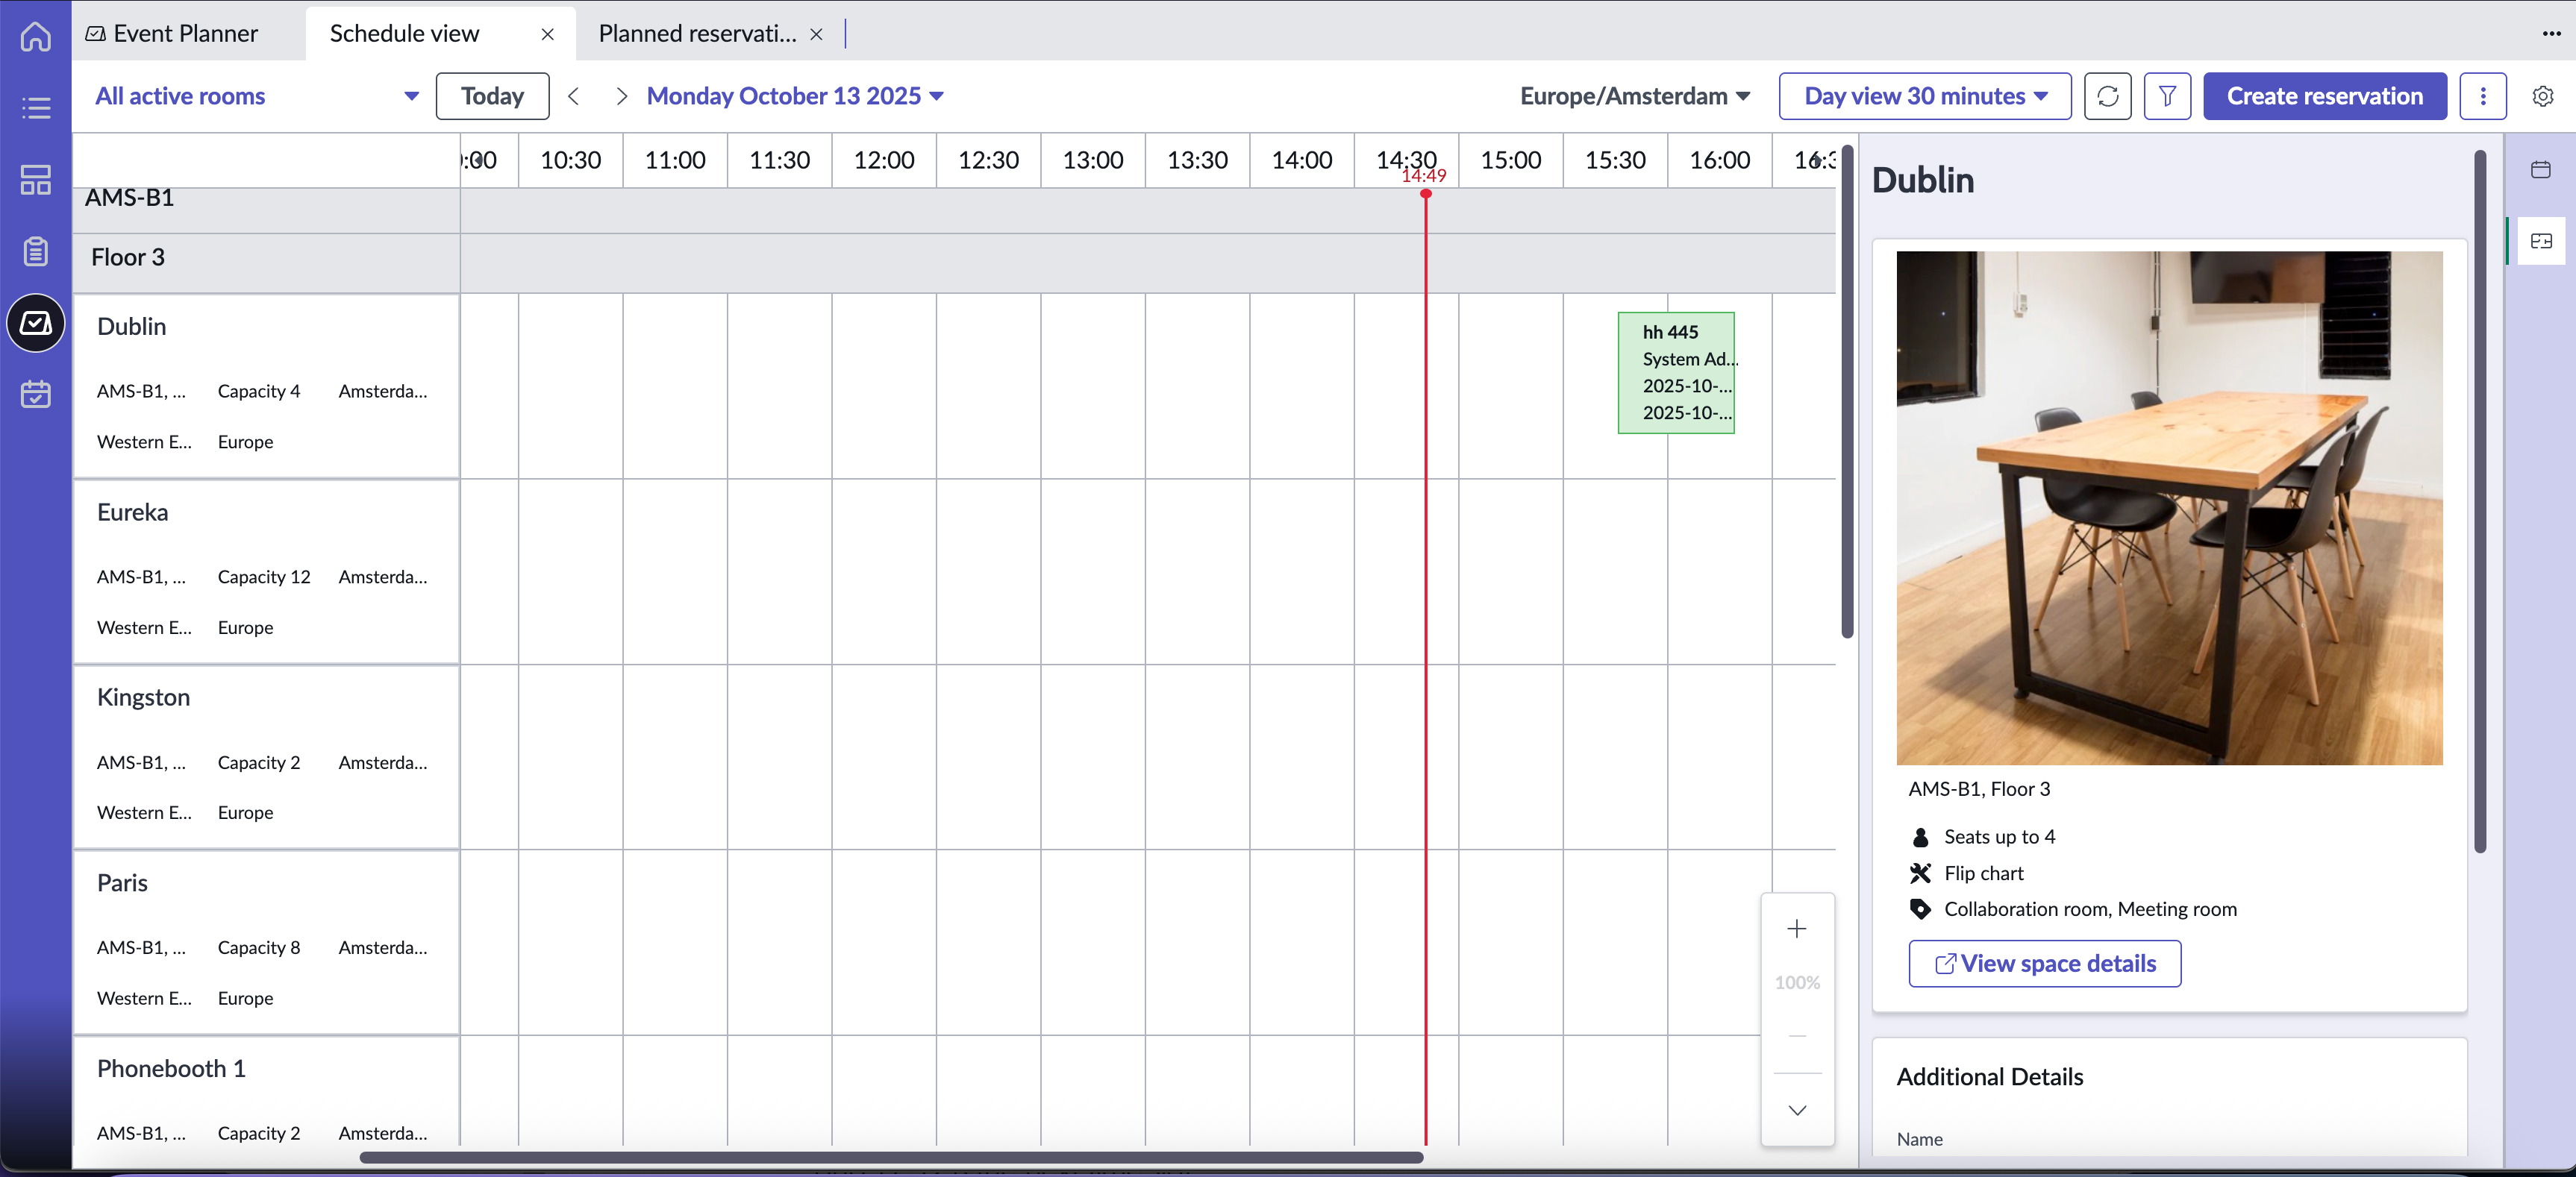Open the dashboard grid icon in sidebar
Screen dimensions: 2576x1177
coord(36,180)
